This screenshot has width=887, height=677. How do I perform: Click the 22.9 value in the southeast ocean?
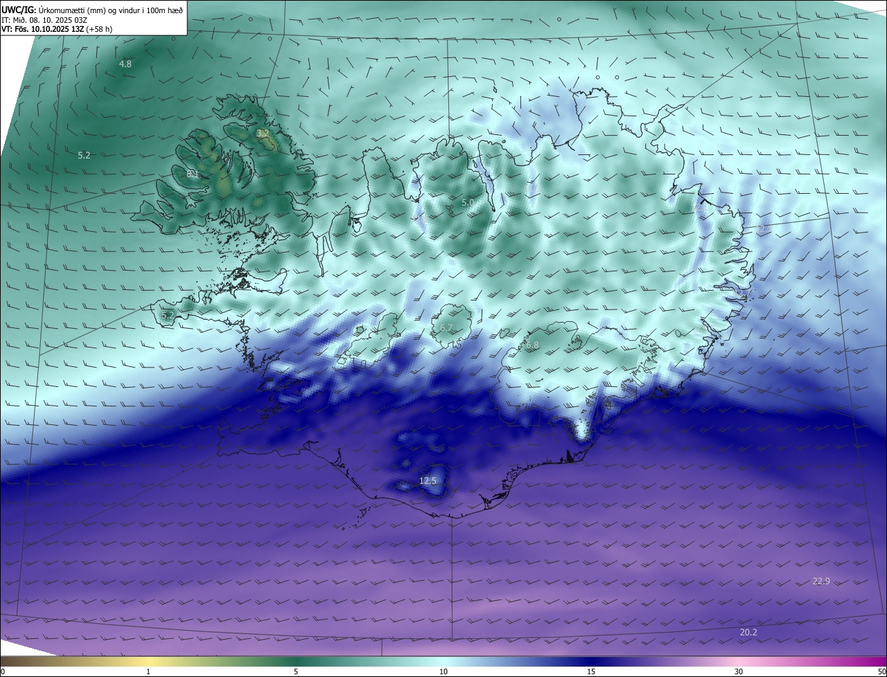tap(821, 581)
